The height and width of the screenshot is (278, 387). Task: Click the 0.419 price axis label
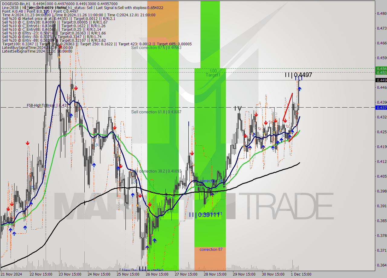(x=382, y=147)
